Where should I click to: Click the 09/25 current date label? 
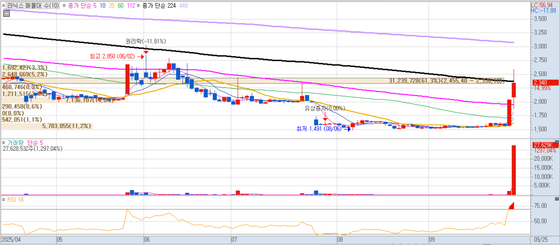(x=541, y=240)
